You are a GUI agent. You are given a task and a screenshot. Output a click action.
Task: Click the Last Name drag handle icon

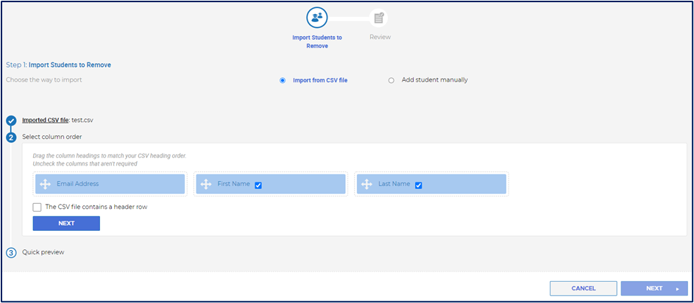point(367,184)
